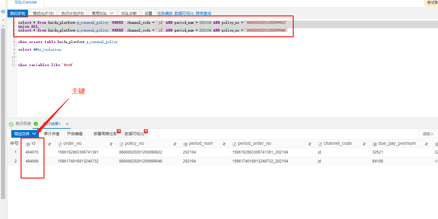
Task: Click the 尝试新 button at top right
Action: 432,3
